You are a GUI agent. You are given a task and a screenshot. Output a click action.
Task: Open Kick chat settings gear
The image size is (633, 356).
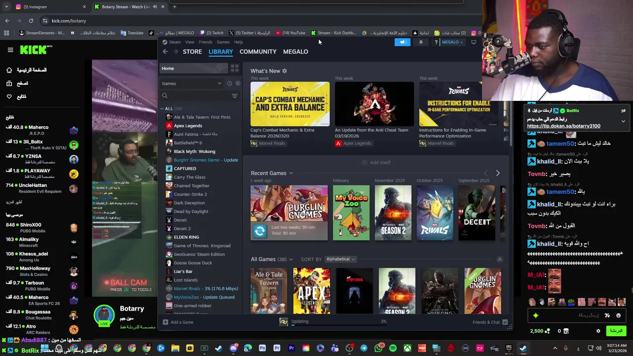click(598, 331)
